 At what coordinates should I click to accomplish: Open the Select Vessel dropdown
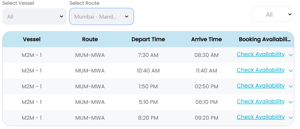(35, 17)
